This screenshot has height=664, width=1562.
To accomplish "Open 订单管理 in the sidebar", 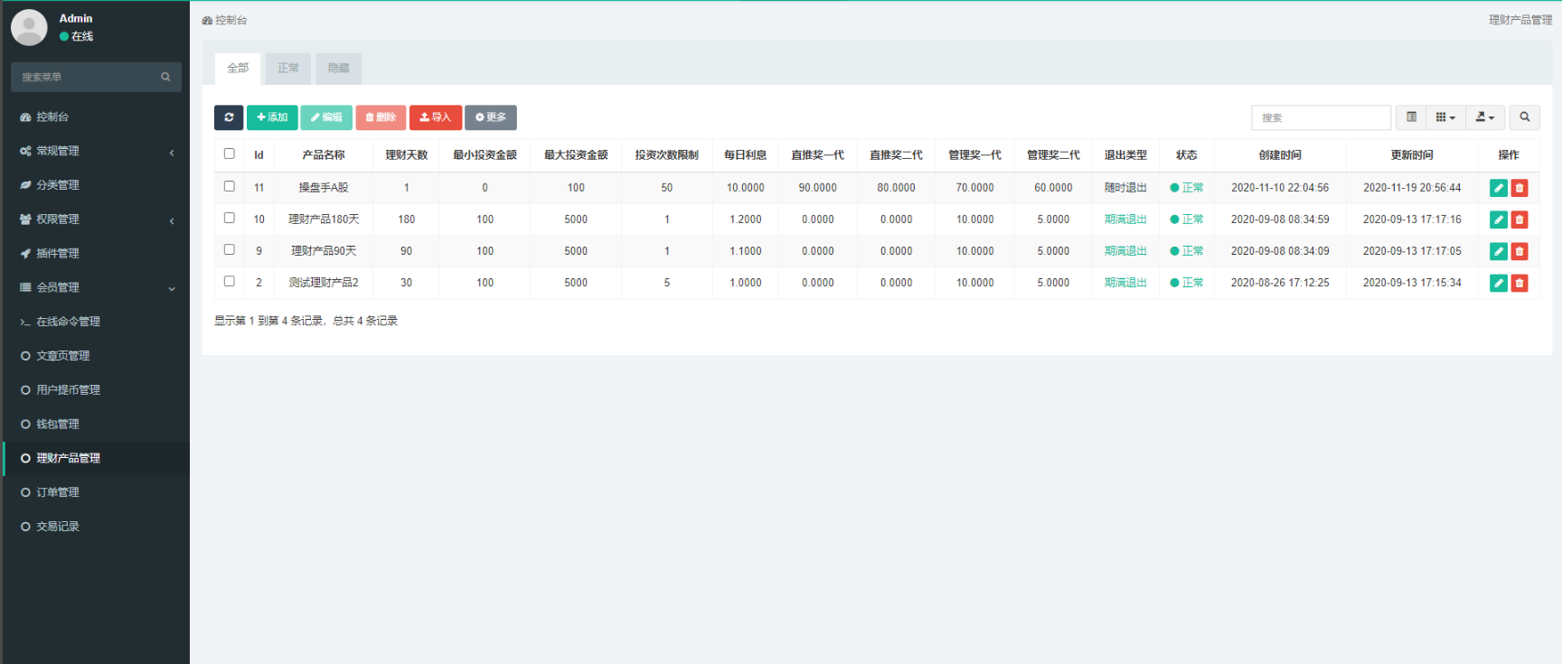I will (58, 492).
